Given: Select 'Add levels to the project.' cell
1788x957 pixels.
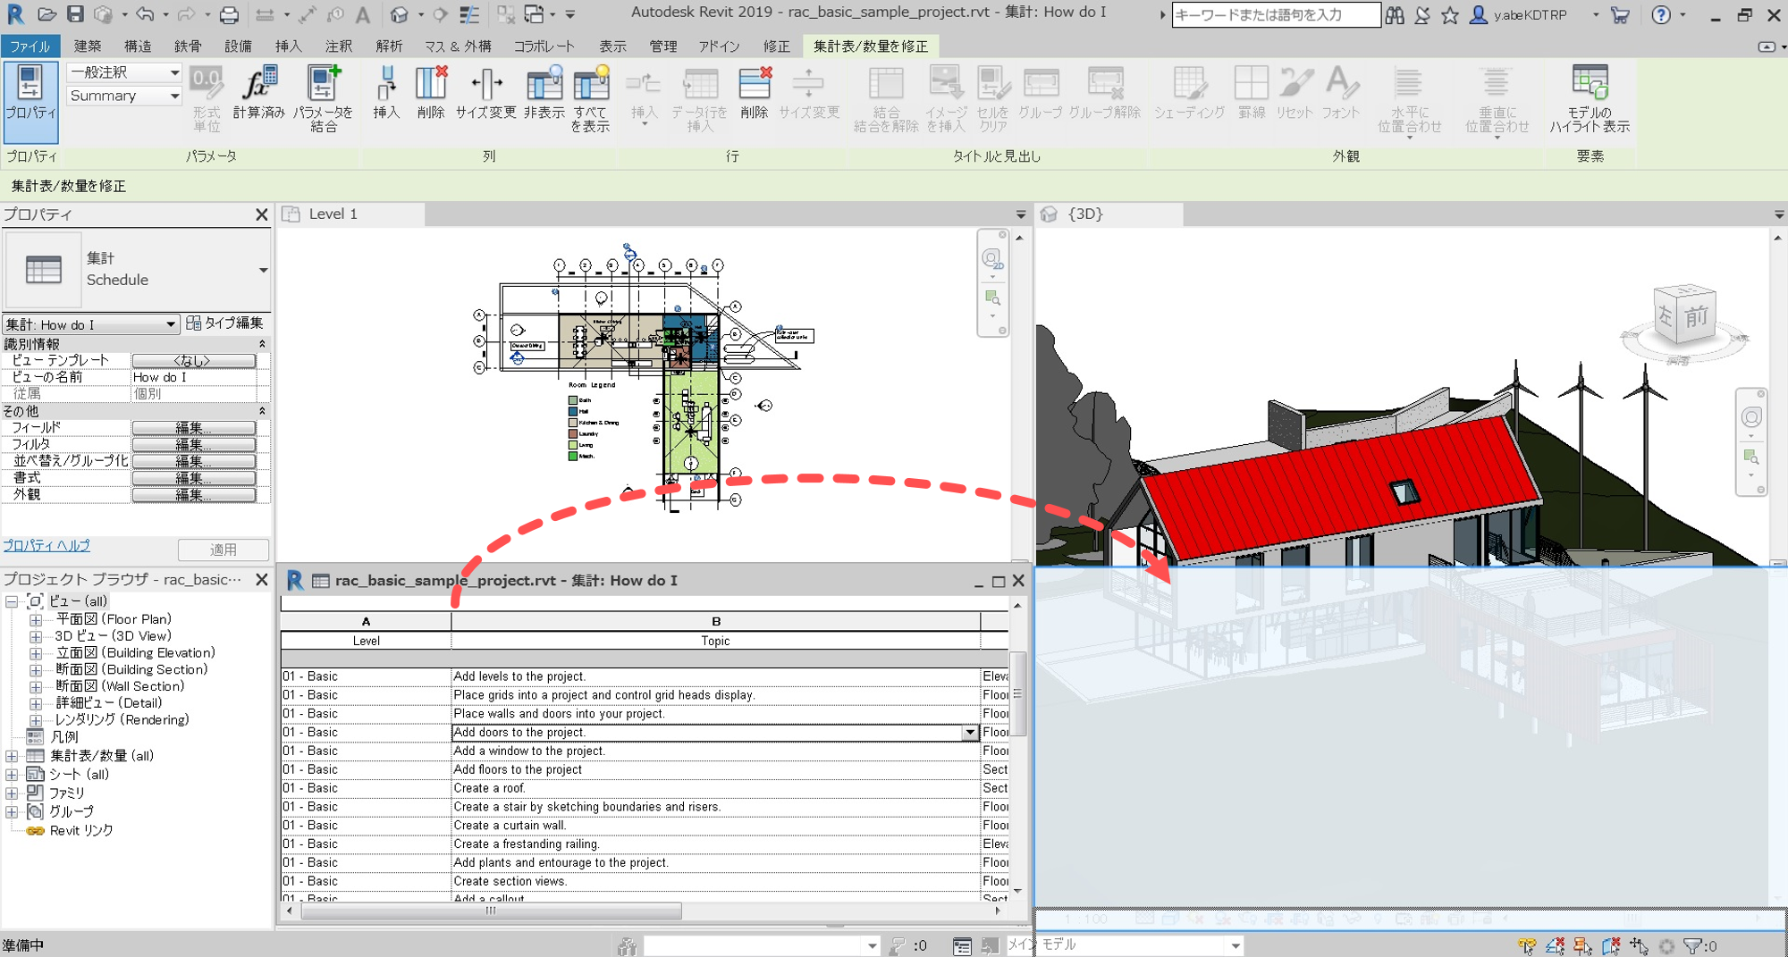Looking at the screenshot, I should (x=715, y=676).
